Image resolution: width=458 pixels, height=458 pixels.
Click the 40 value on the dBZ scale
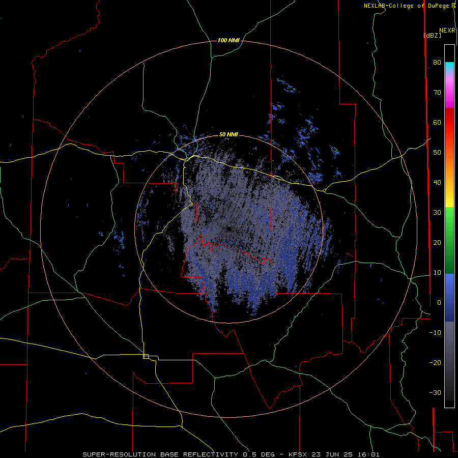pyautogui.click(x=437, y=183)
